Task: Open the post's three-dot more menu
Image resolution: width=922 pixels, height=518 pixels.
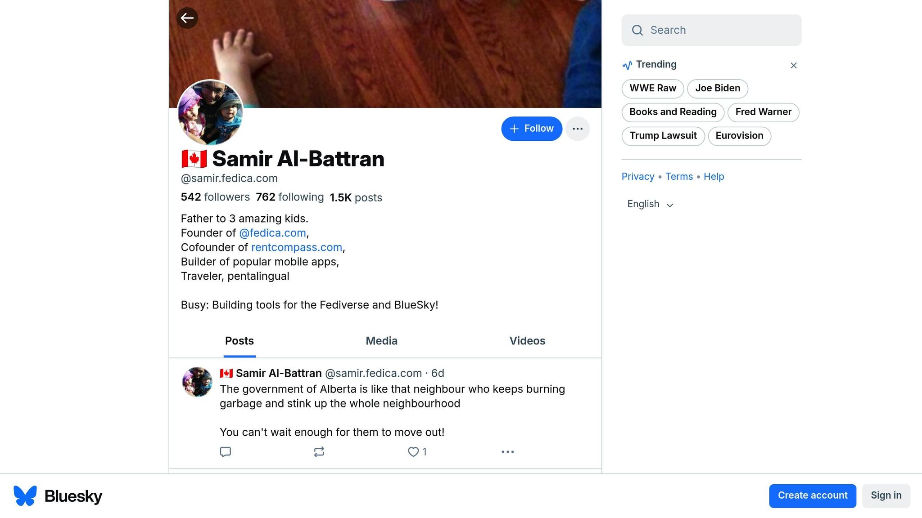Action: (507, 452)
